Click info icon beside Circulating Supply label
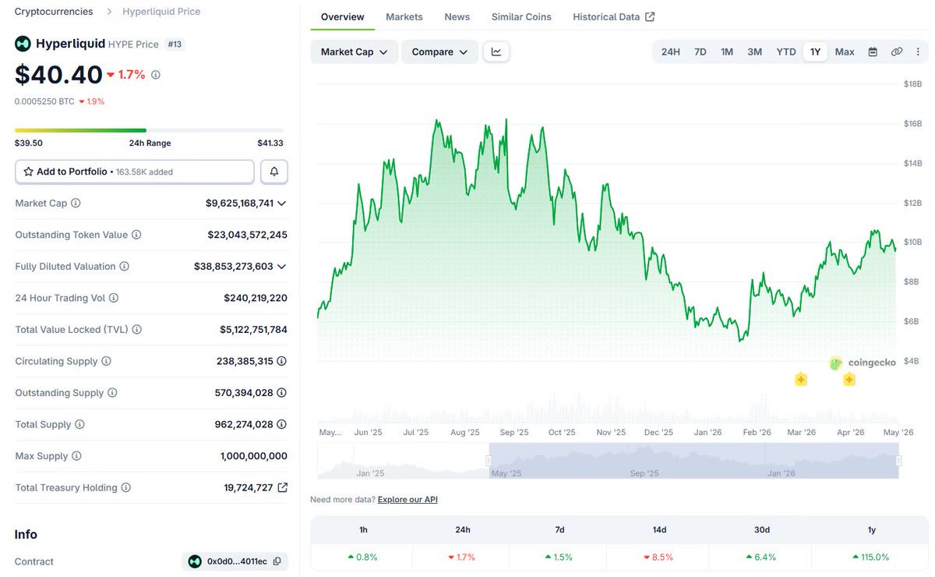 coord(106,361)
